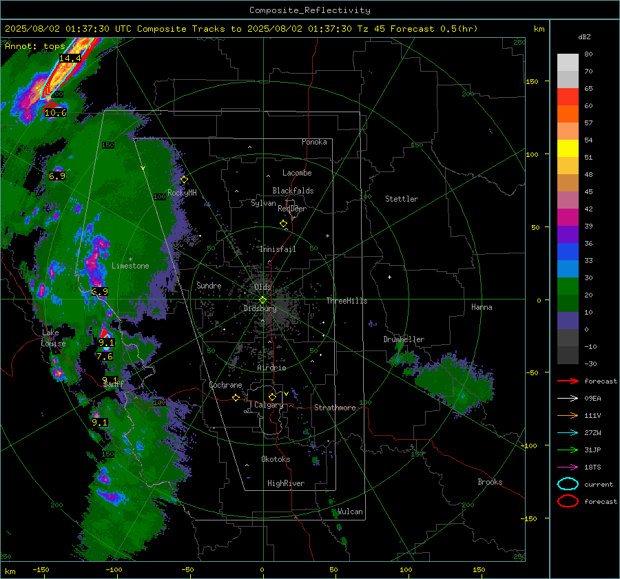The image size is (620, 579).
Task: Click the Drumheller map label
Action: pos(404,339)
